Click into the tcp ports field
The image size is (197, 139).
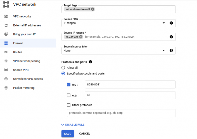pyautogui.click(x=130, y=85)
